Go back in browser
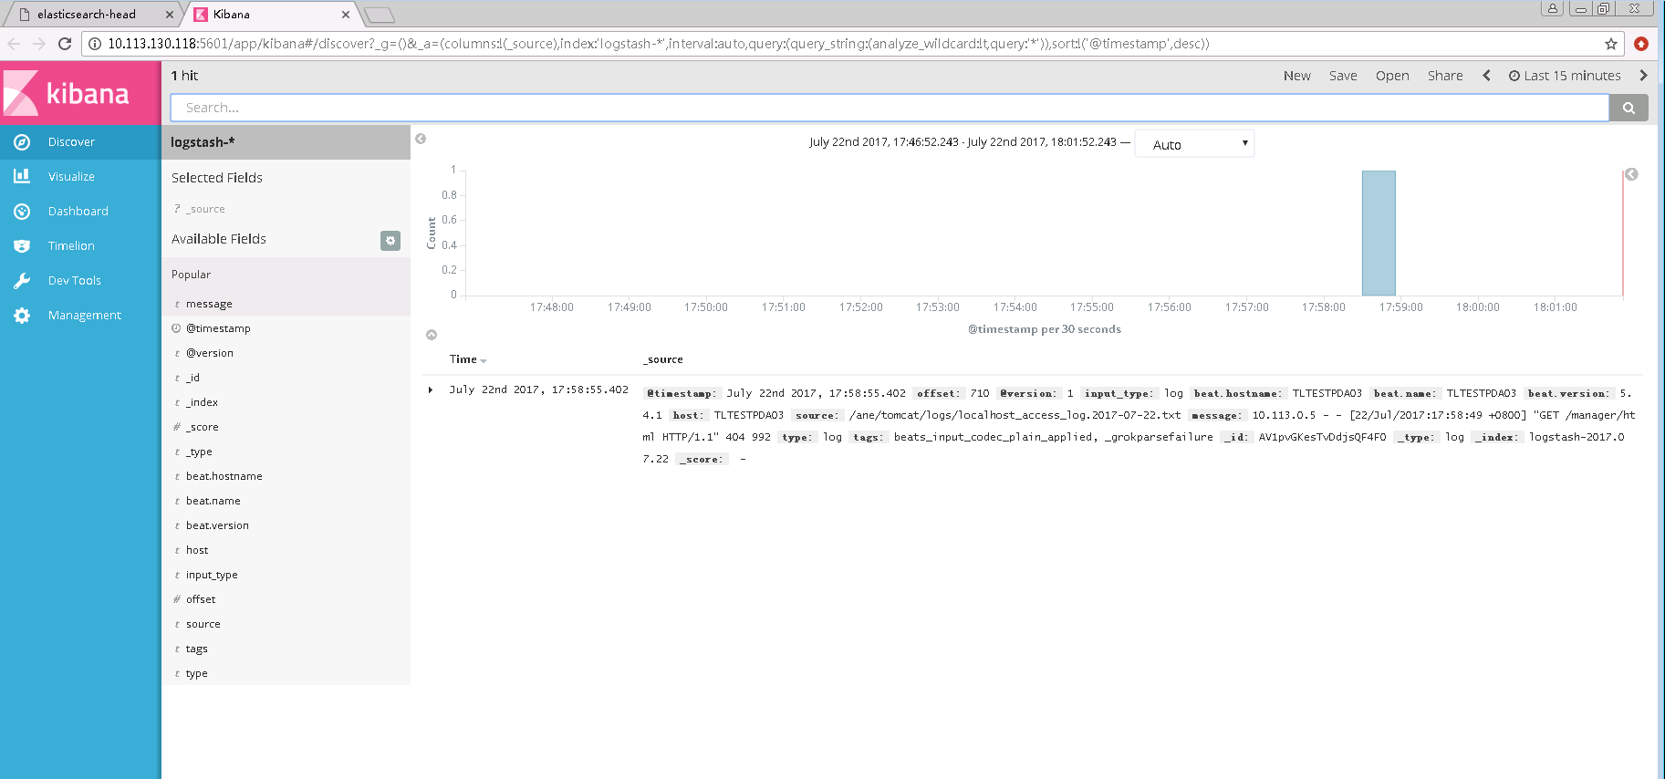This screenshot has width=1665, height=779. pyautogui.click(x=14, y=44)
